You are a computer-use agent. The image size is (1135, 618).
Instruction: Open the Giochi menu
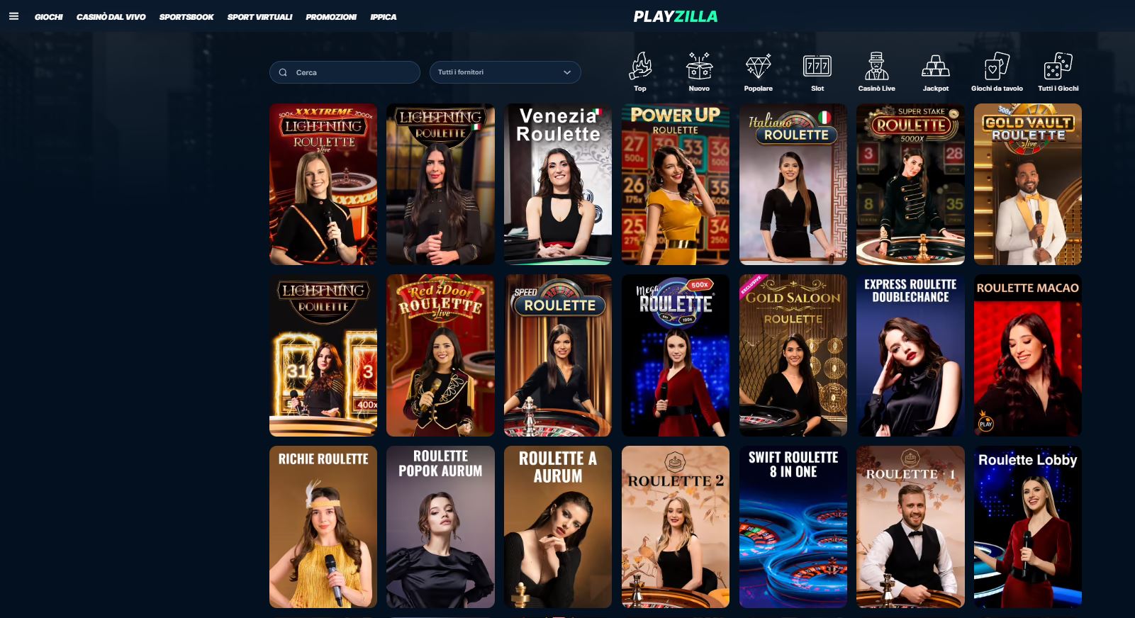tap(49, 17)
